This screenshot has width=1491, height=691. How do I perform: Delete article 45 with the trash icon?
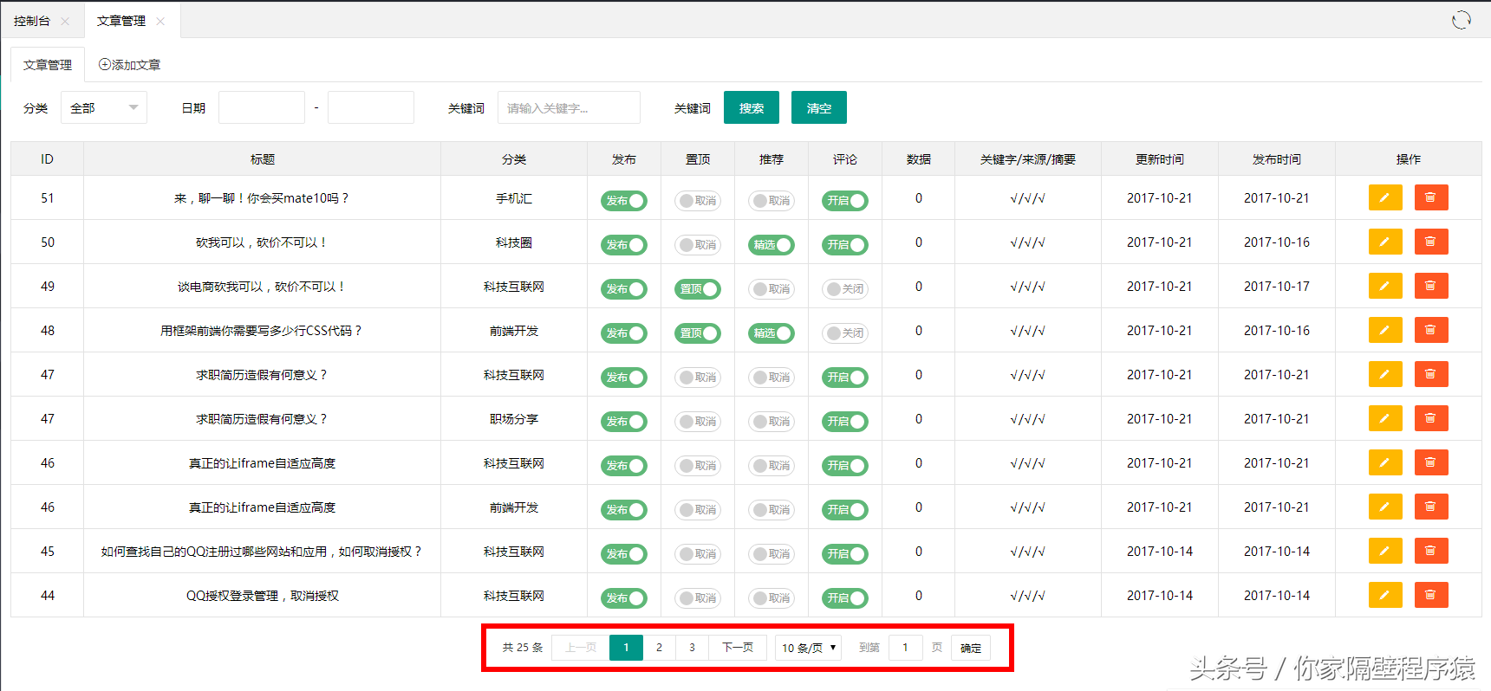(x=1431, y=551)
